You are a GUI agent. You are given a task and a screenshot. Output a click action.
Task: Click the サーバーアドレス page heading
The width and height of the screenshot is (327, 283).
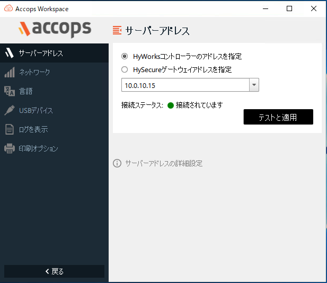click(157, 31)
